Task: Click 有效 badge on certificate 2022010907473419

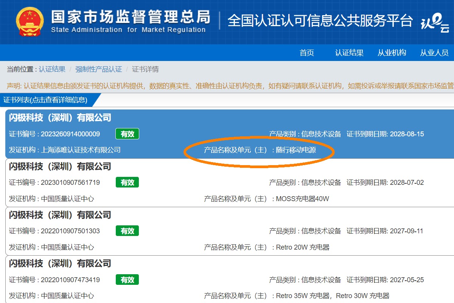Action: (127, 280)
